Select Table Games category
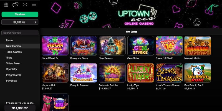 [x=14, y=52]
